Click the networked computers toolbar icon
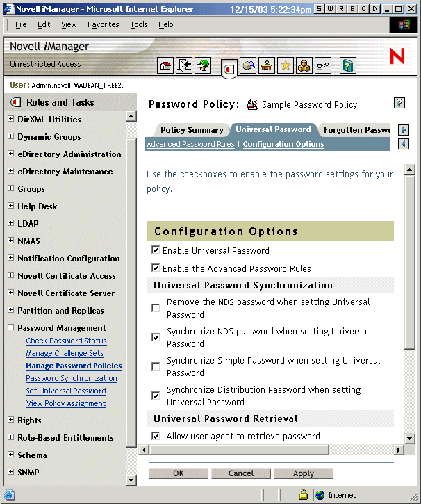The width and height of the screenshot is (421, 504). [x=323, y=65]
